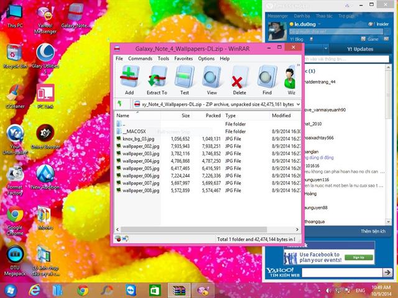The width and height of the screenshot is (398, 298).
Task: Select wallpaper_008.jpg file
Action: (x=208, y=191)
